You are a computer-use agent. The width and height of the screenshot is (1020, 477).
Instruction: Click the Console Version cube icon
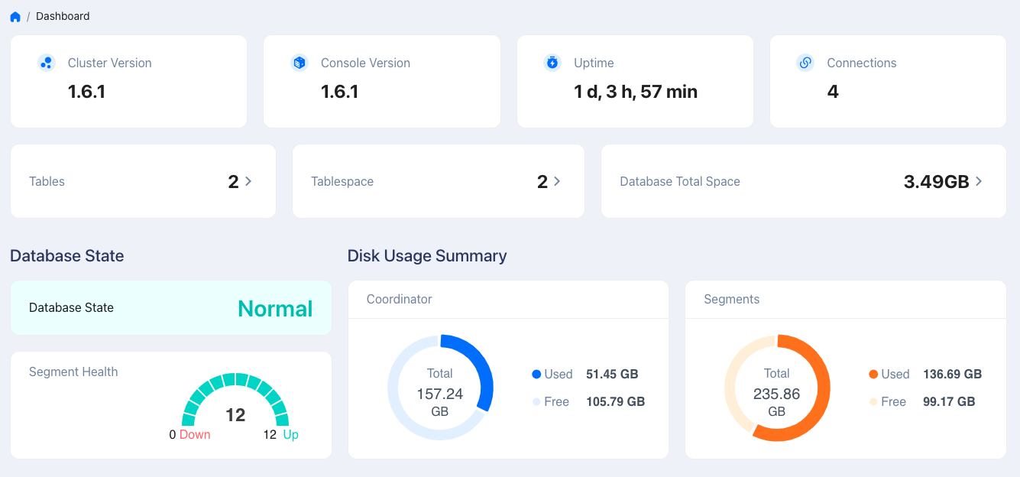coord(300,63)
